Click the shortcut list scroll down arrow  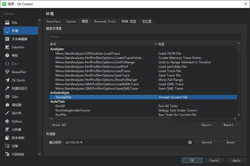[x=239, y=115]
